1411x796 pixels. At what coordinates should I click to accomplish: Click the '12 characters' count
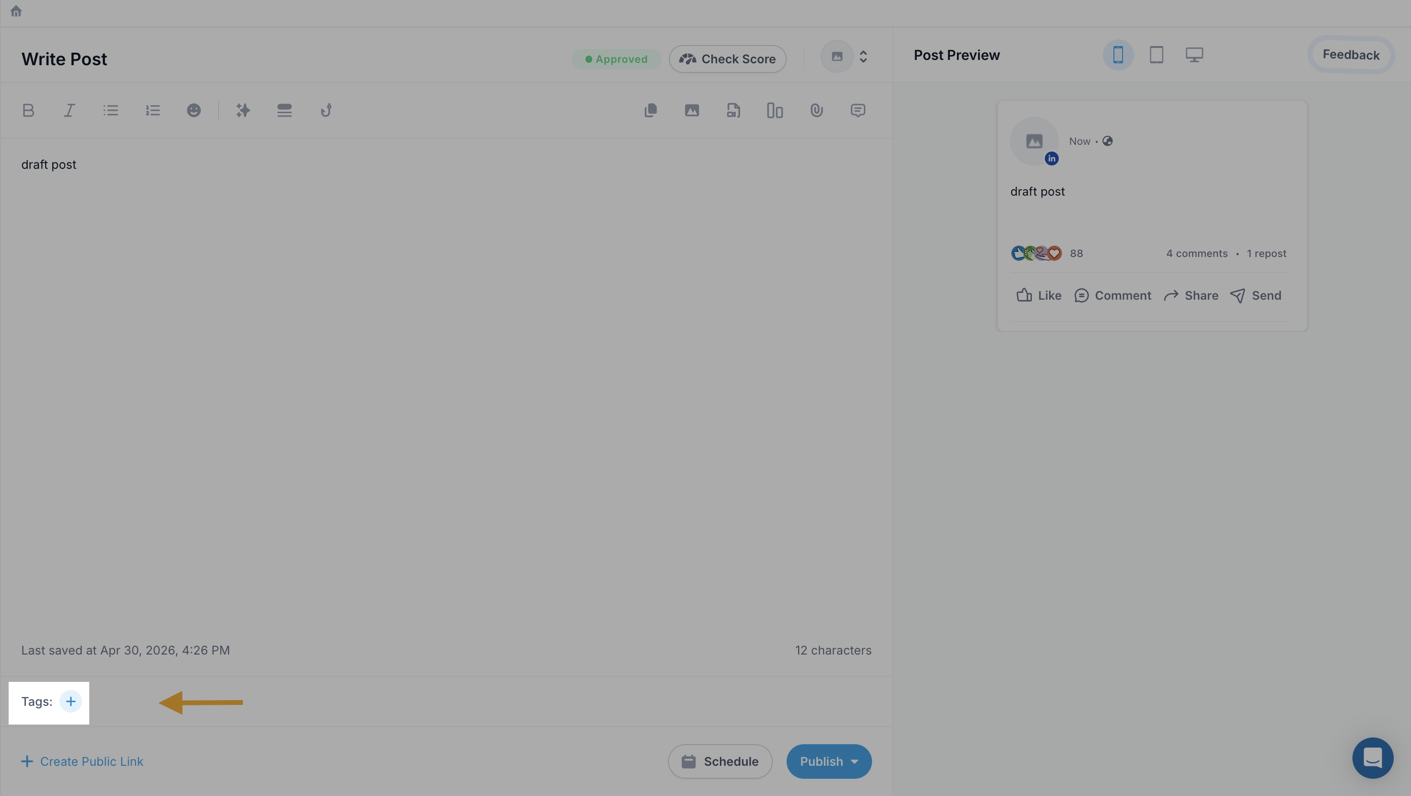833,650
